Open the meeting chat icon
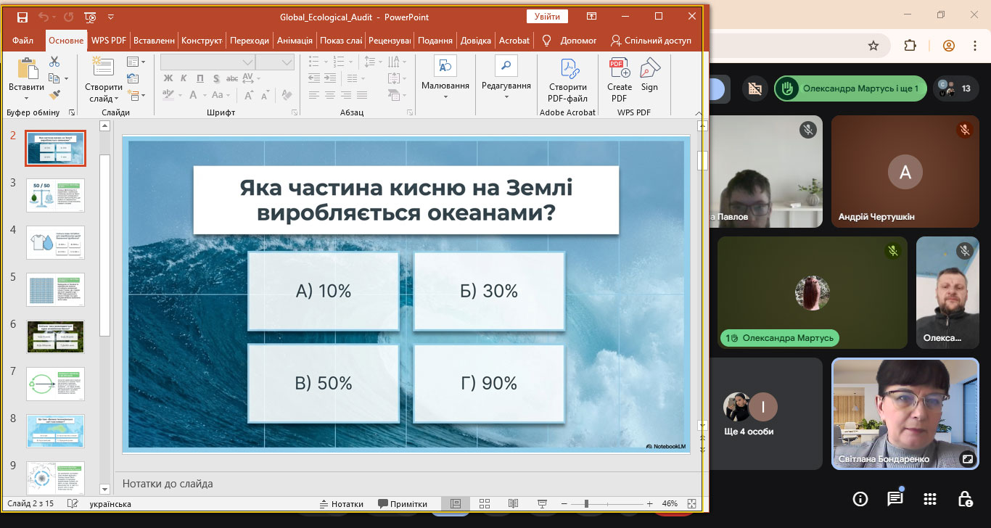 (895, 498)
